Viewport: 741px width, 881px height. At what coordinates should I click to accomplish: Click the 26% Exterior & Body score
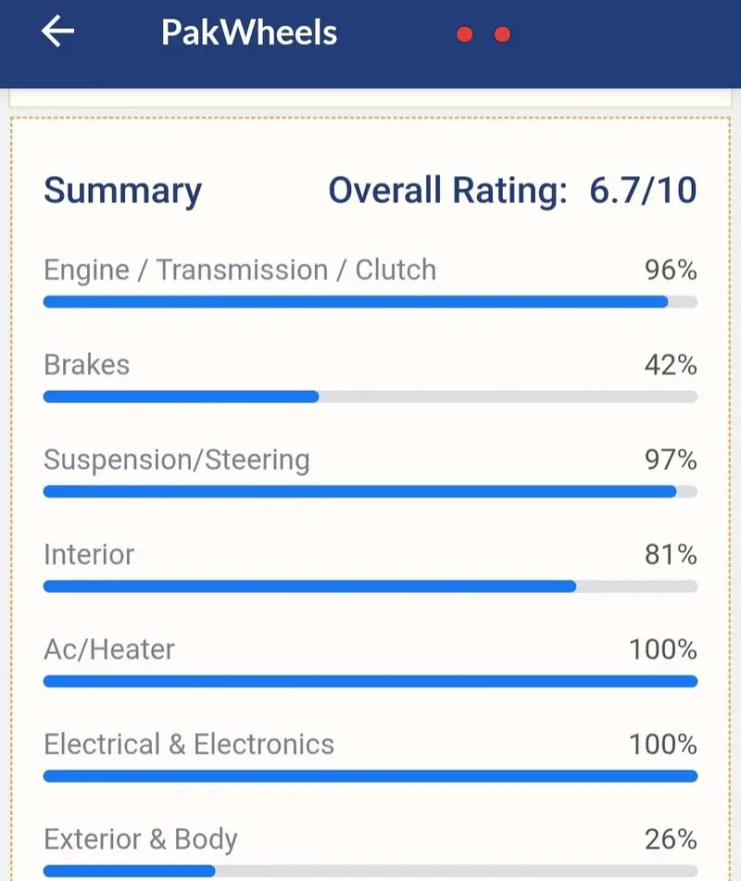(x=671, y=839)
